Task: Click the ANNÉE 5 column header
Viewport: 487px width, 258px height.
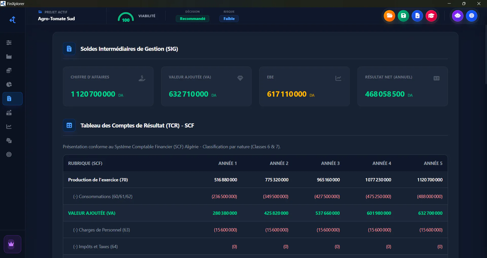Action: (x=433, y=163)
